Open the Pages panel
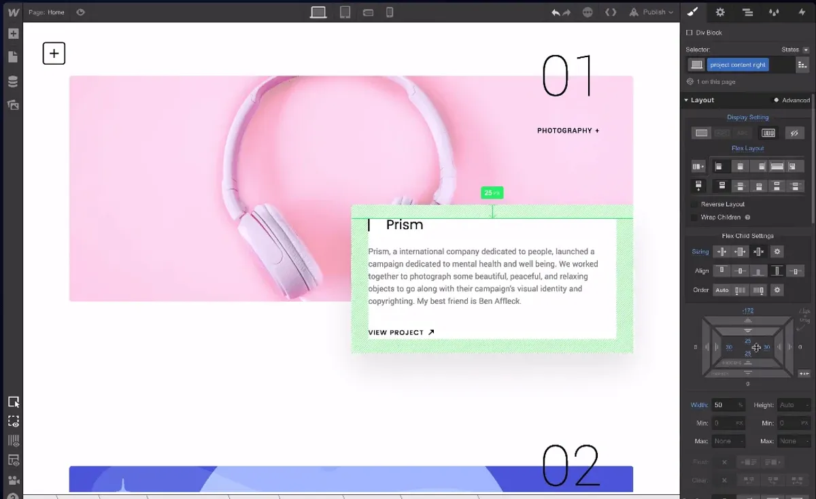Screen dimensions: 816x499 [13, 57]
